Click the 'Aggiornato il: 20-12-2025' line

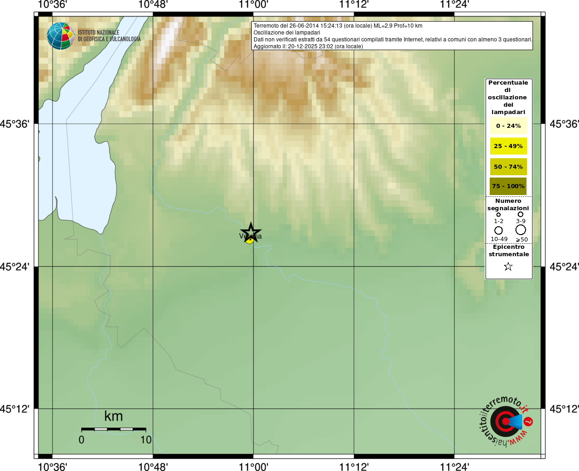pos(308,46)
